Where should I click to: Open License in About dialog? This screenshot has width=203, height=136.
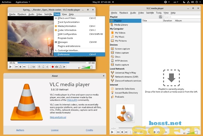click(55, 130)
